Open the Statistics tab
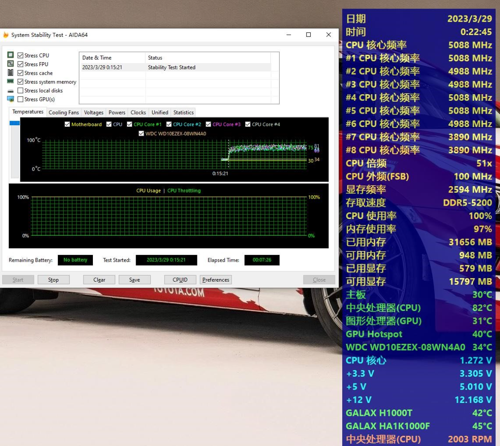 click(184, 112)
